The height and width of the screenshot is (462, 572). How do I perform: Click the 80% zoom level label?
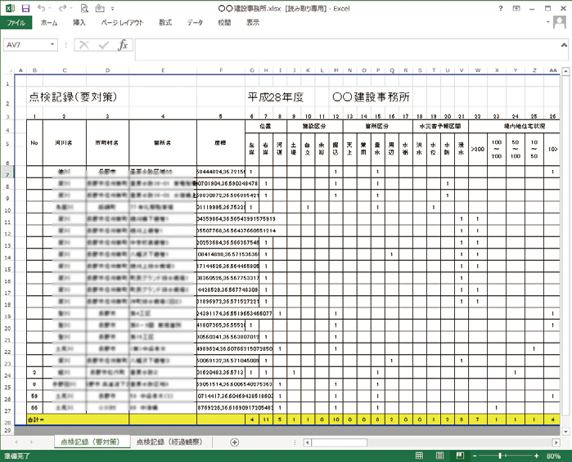(553, 455)
